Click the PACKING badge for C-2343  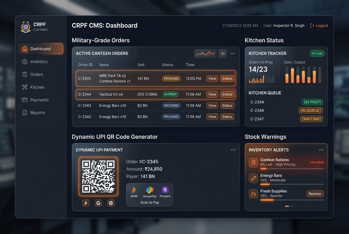(x=171, y=105)
